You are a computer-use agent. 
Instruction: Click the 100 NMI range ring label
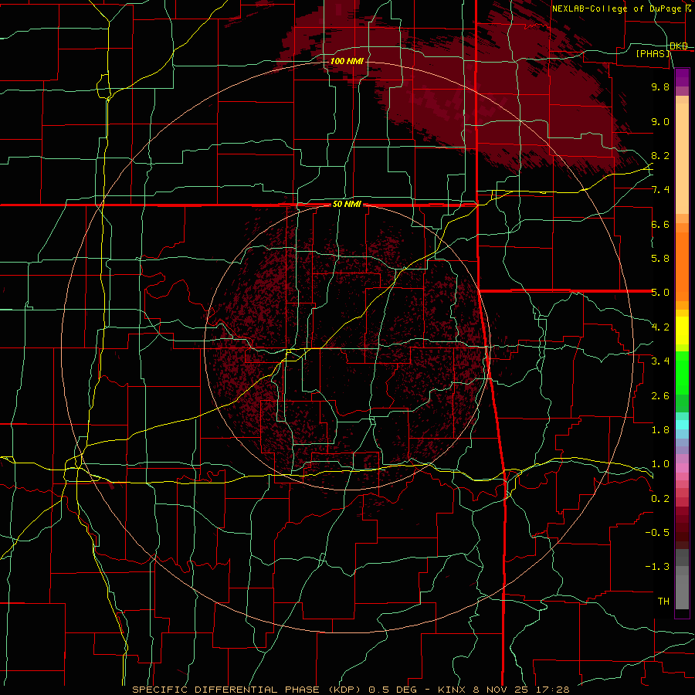347,61
